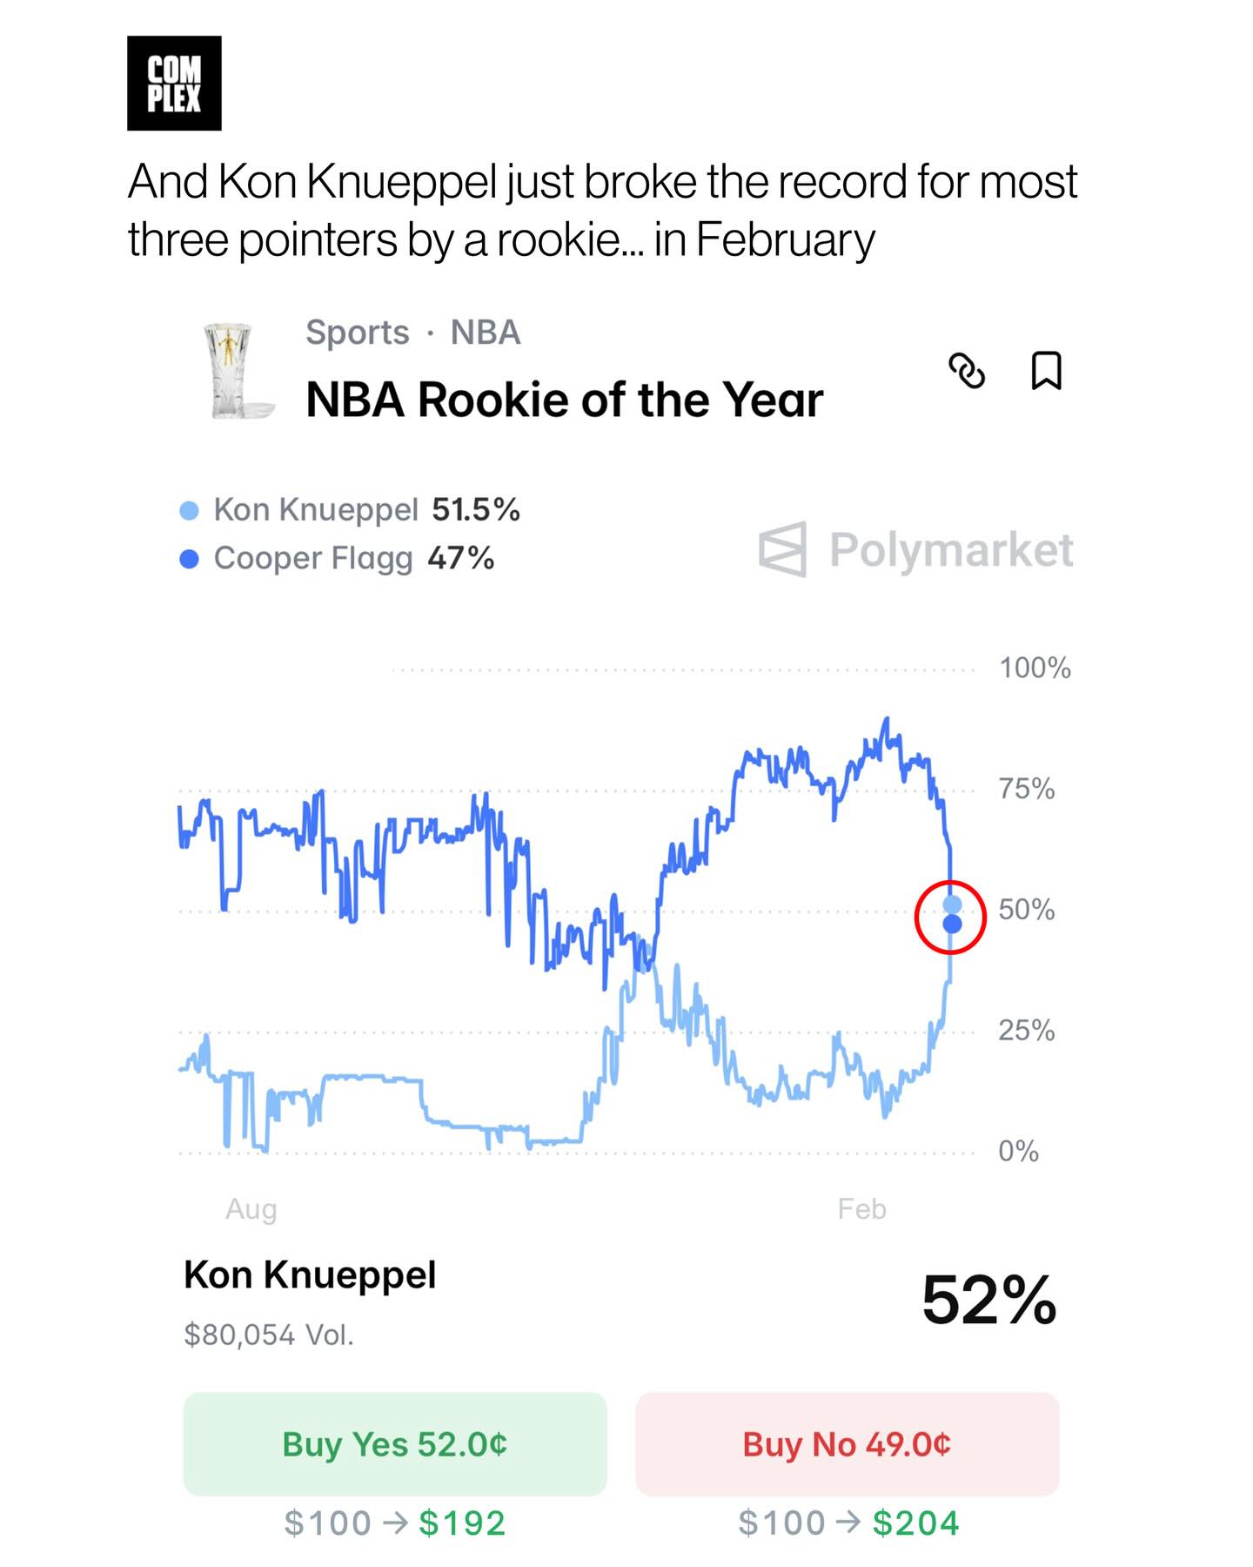
Task: Click the light blue endpoint on the chart
Action: (x=952, y=905)
